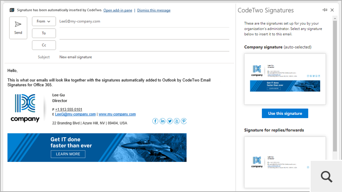The image size is (342, 192).
Task: Dismiss this message link
Action: pos(154,10)
